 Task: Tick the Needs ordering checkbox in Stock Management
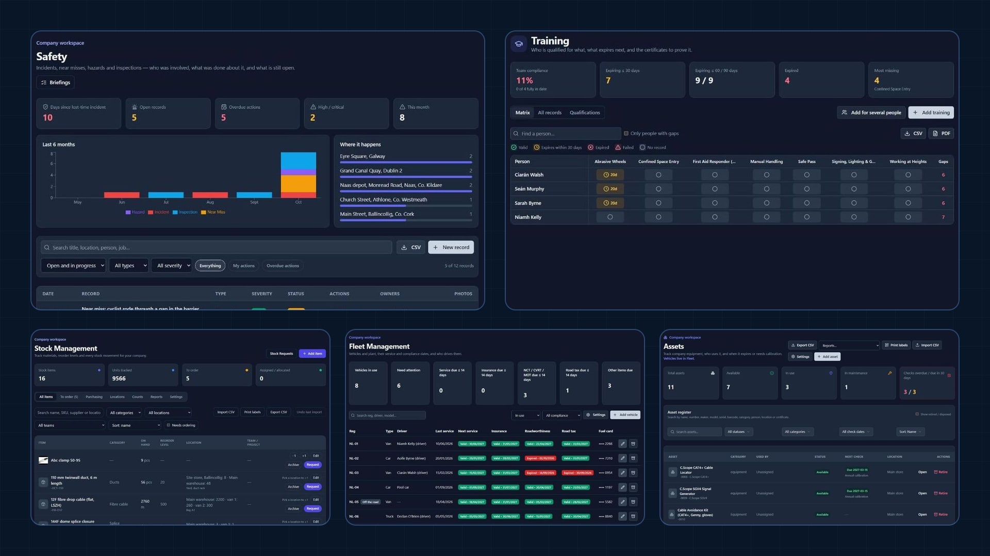click(x=168, y=425)
